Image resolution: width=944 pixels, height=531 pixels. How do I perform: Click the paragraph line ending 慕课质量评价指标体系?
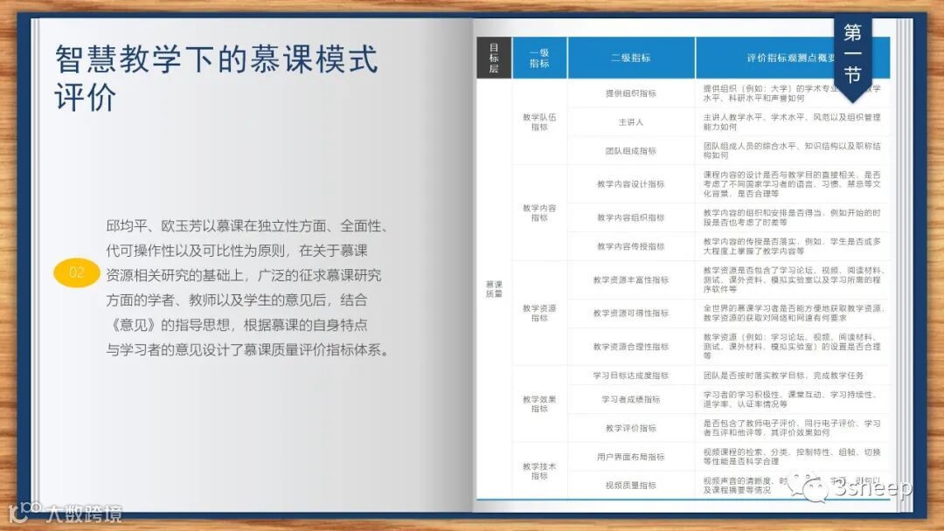click(x=247, y=349)
